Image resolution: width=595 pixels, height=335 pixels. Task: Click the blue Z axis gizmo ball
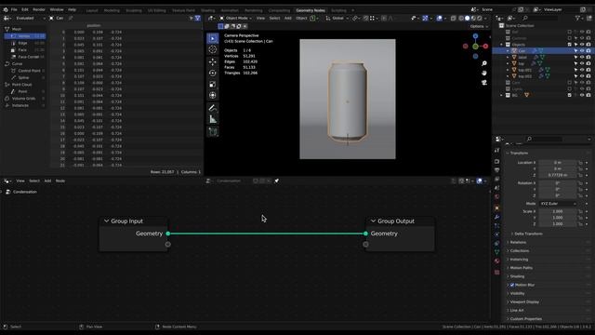click(475, 36)
